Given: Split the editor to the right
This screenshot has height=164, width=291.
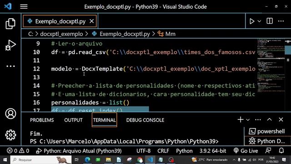Looking at the screenshot, I should coord(270,21).
